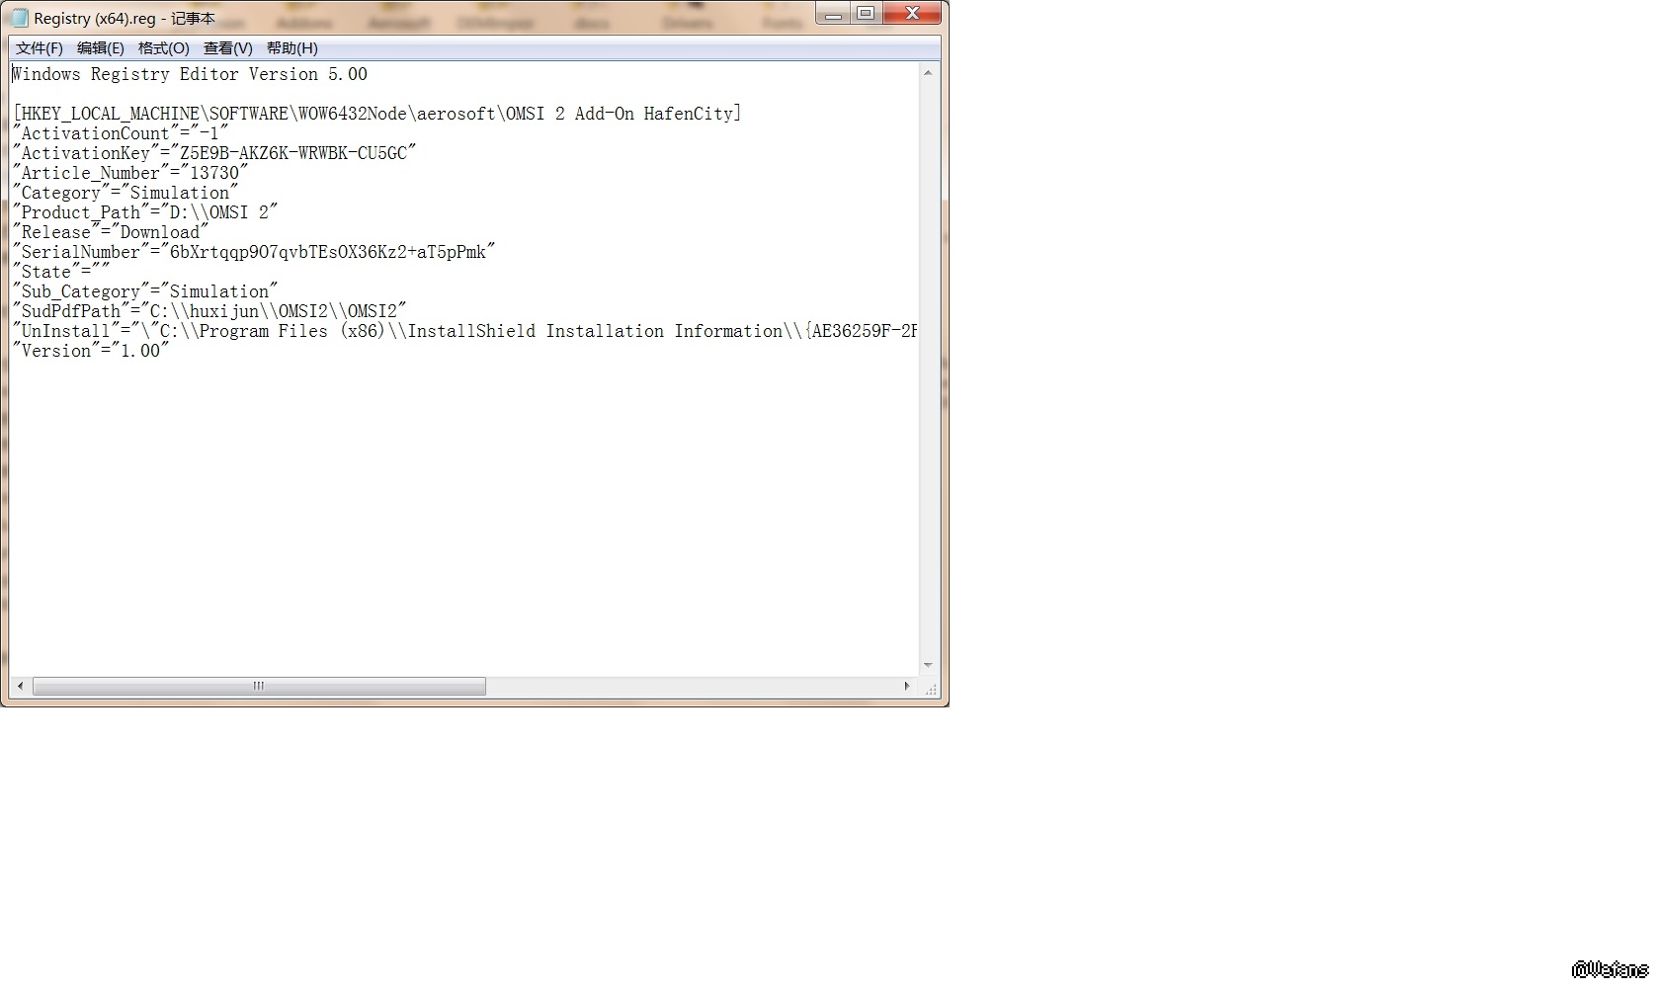The height and width of the screenshot is (990, 1660).
Task: Open the 帮助(H) menu
Action: pos(292,48)
